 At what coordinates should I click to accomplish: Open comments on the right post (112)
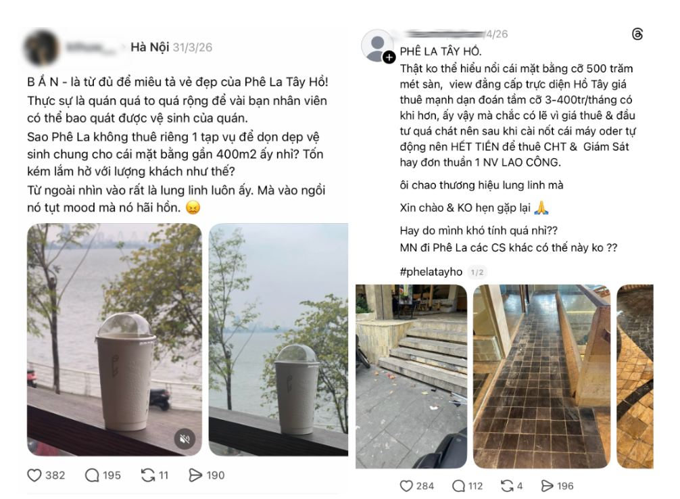click(x=459, y=485)
